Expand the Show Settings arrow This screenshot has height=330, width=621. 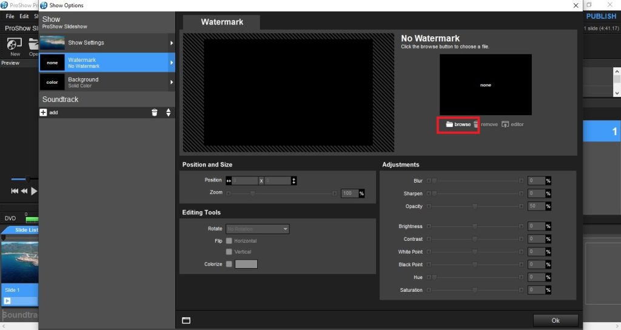click(172, 43)
